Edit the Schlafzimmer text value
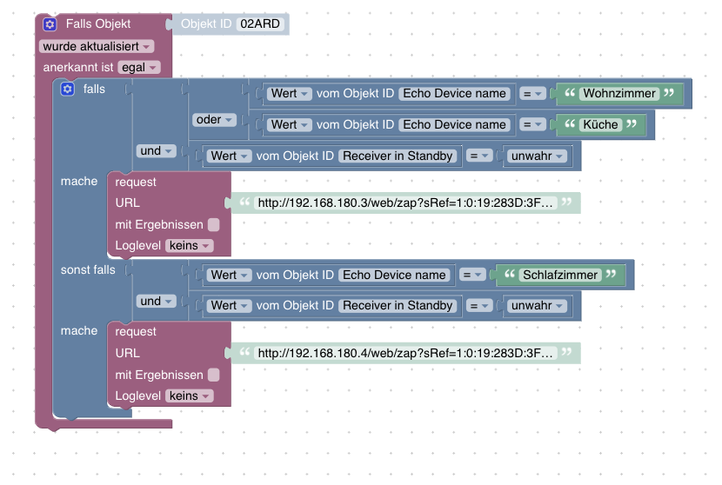 pyautogui.click(x=560, y=275)
